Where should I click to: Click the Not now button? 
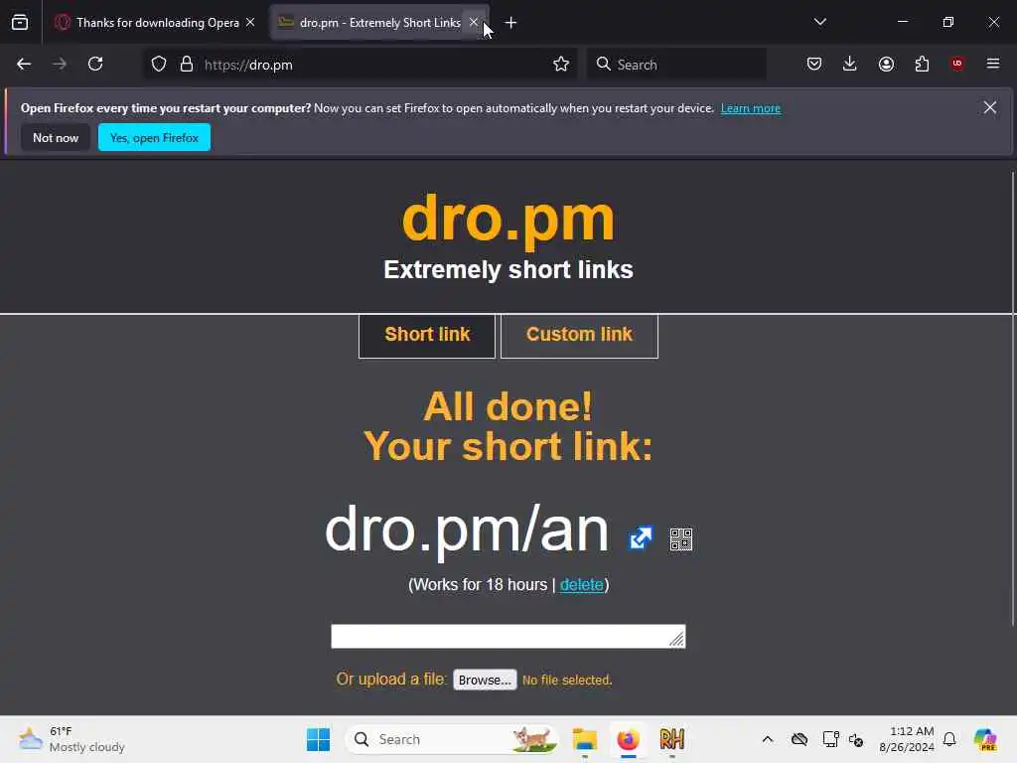tap(56, 137)
